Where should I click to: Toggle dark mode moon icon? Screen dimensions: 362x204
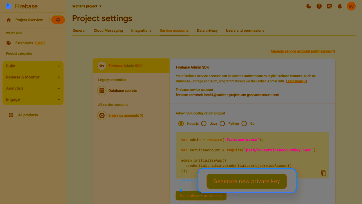click(309, 6)
